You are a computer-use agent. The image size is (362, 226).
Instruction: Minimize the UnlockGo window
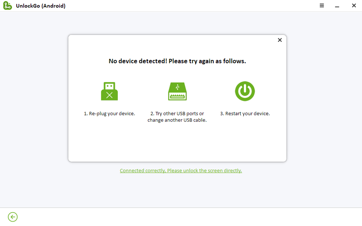coord(337,6)
